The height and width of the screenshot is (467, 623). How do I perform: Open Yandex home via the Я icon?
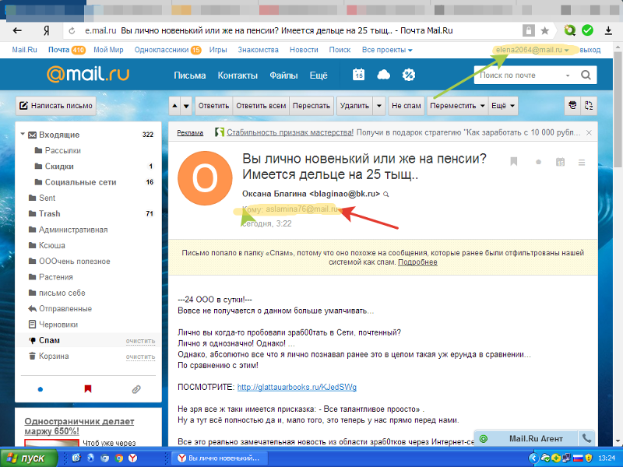click(47, 30)
